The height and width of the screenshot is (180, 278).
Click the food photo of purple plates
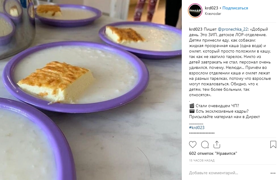click(91, 90)
